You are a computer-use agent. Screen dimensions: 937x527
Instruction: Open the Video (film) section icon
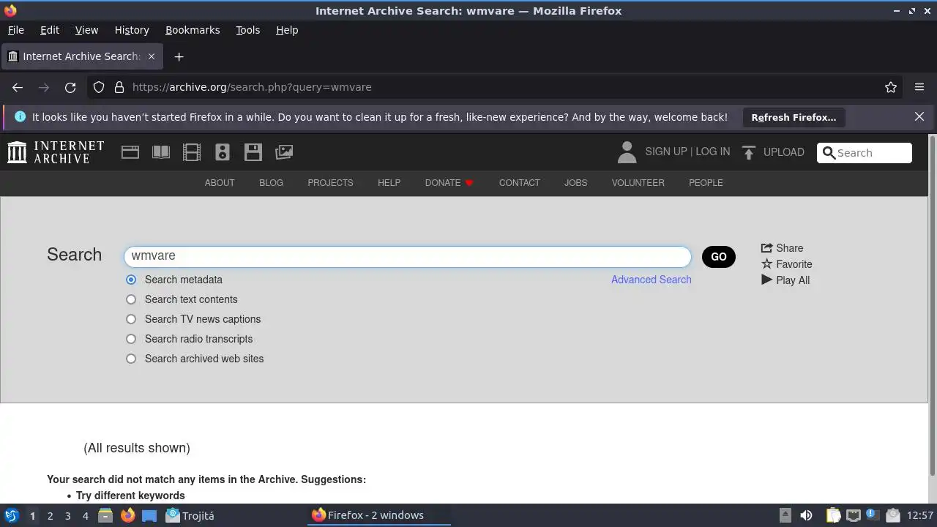coord(192,152)
